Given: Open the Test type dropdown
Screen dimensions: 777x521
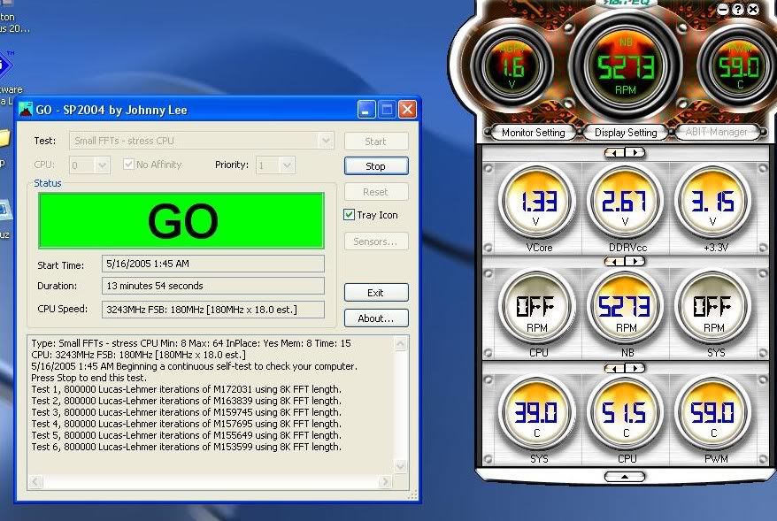Looking at the screenshot, I should tap(326, 141).
